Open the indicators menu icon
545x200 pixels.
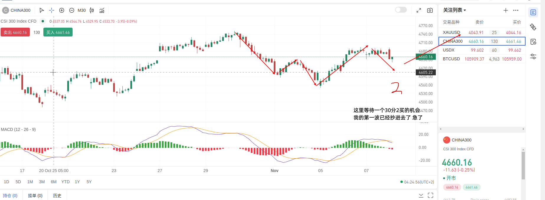click(102, 10)
